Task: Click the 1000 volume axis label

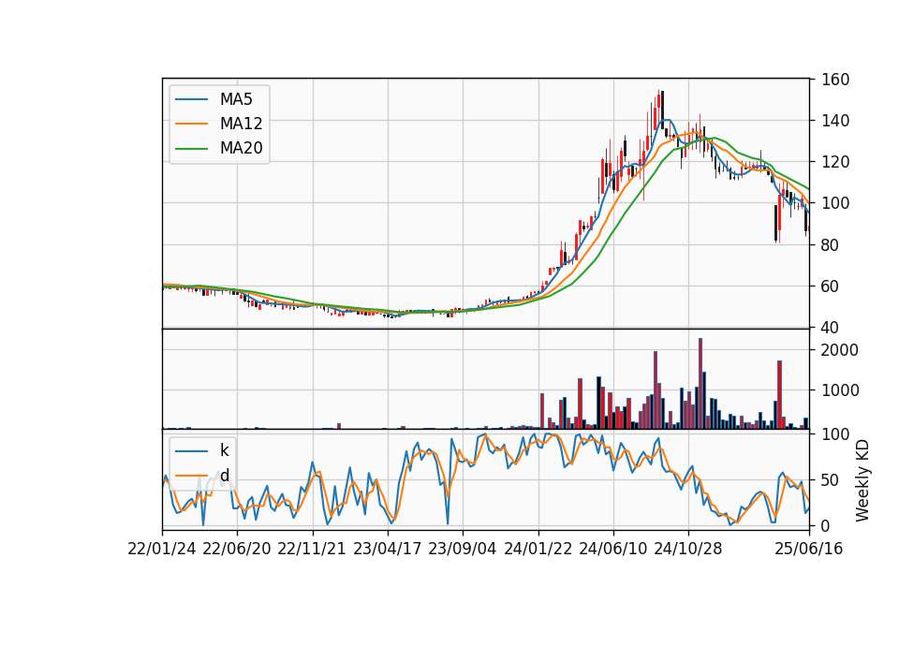Action: [x=840, y=390]
